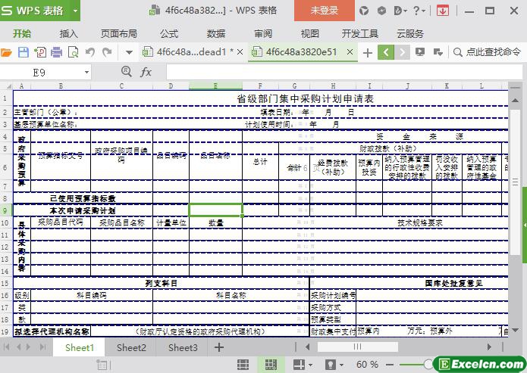Save the workbook with the floppy icon

pyautogui.click(x=24, y=52)
